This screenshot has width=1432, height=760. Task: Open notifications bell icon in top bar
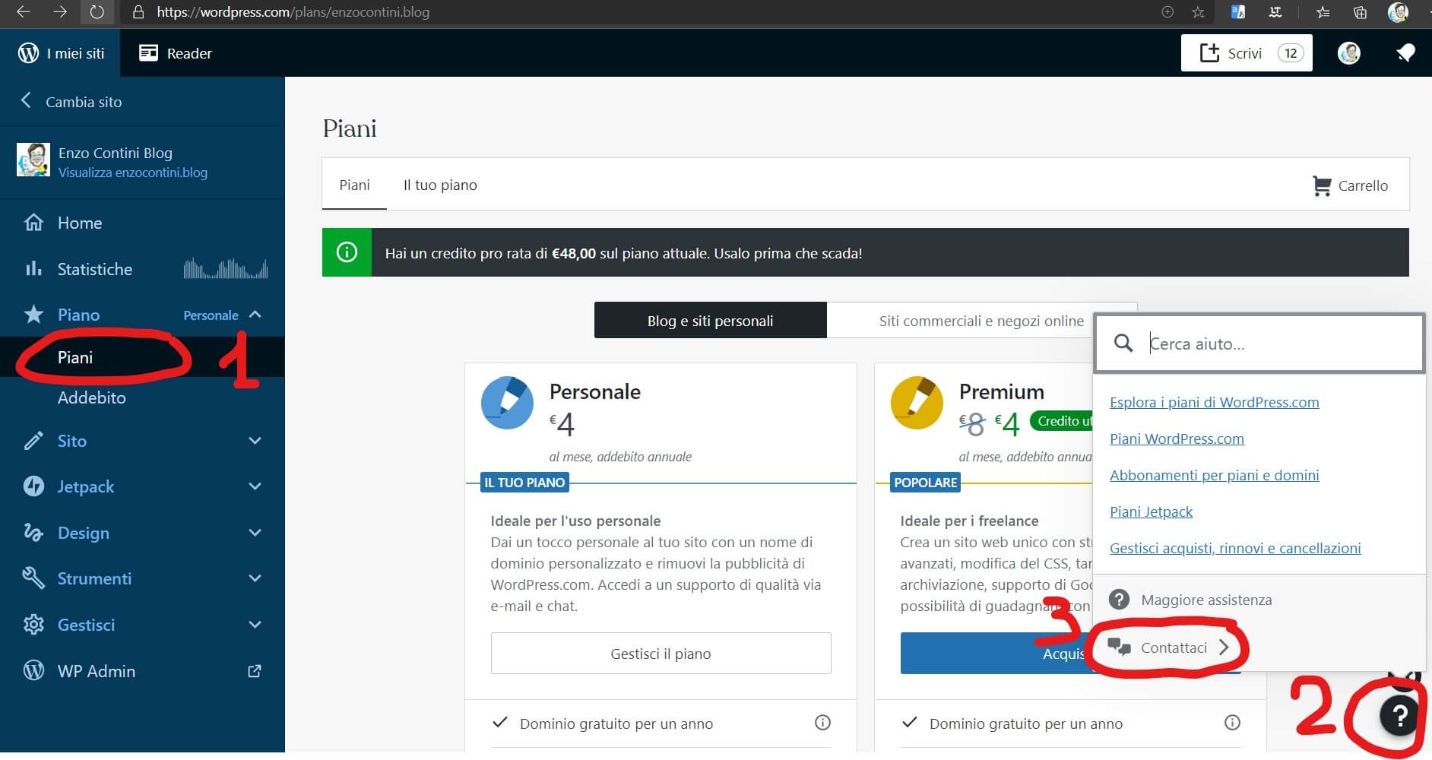[x=1405, y=53]
